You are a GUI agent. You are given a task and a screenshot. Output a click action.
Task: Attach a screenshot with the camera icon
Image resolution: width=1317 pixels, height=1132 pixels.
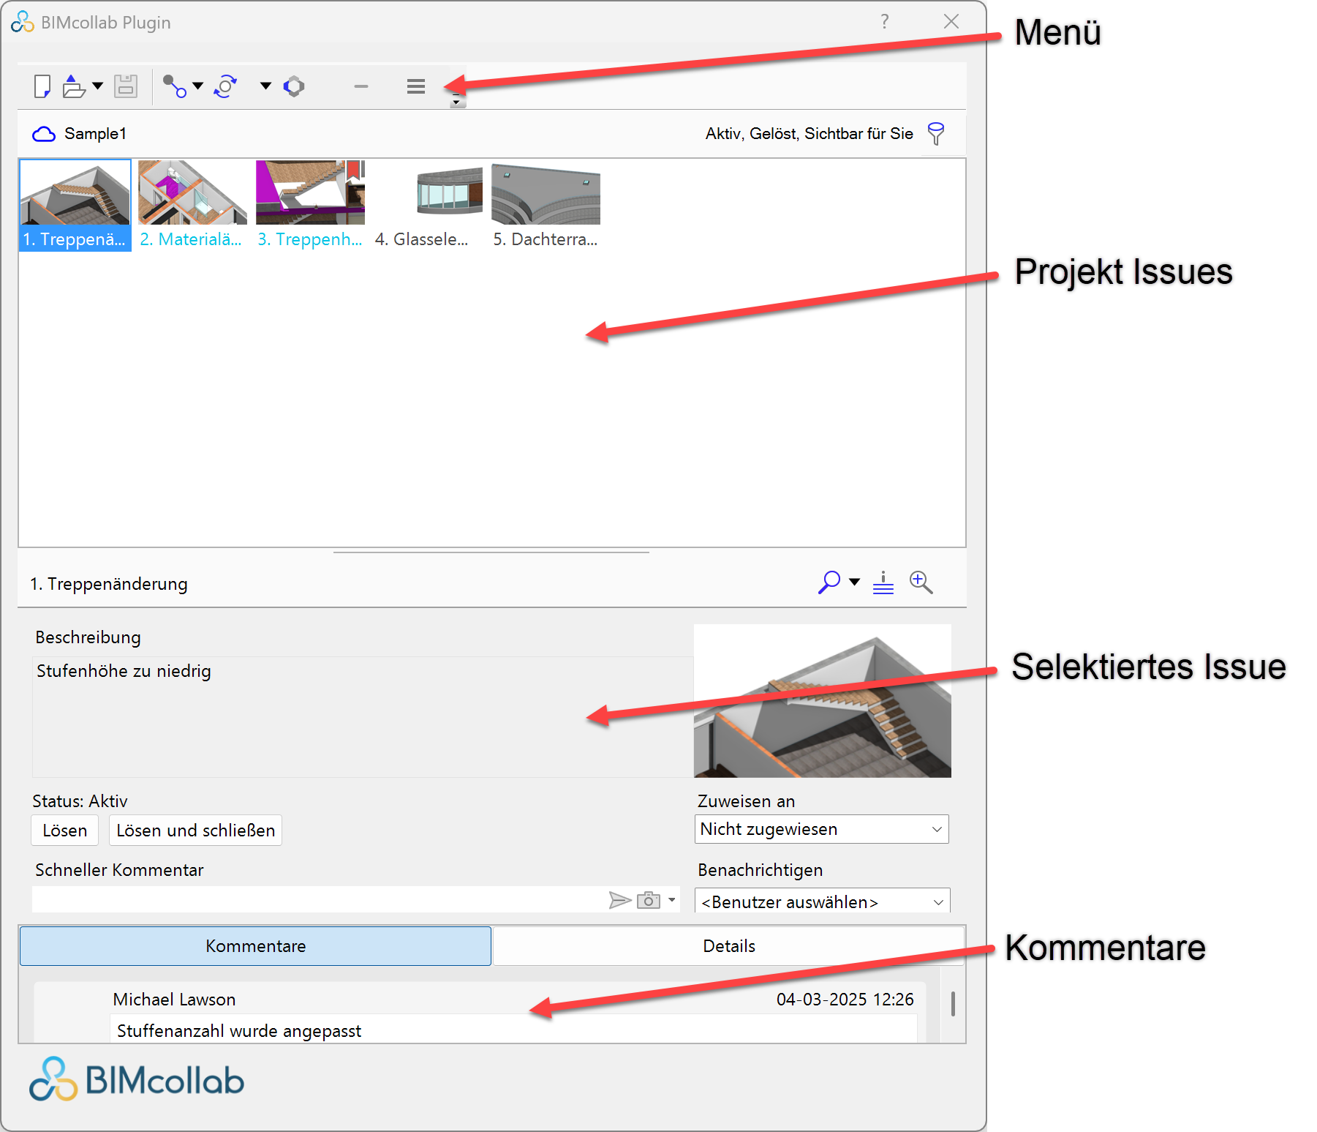point(648,900)
